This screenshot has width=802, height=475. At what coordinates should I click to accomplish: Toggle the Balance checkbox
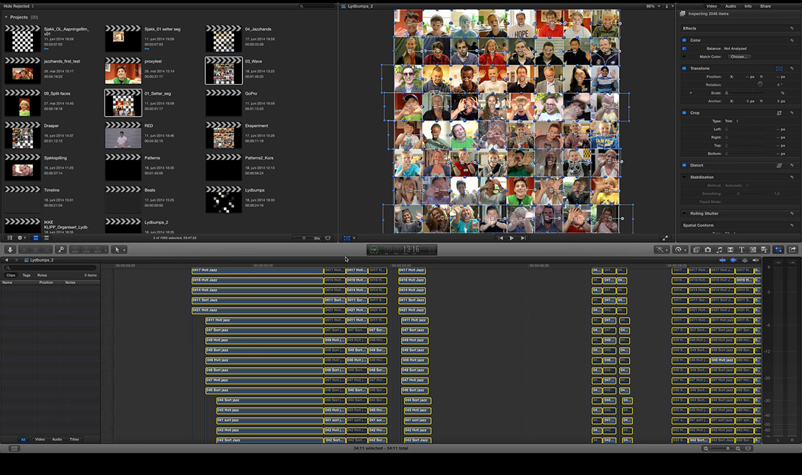coord(684,49)
